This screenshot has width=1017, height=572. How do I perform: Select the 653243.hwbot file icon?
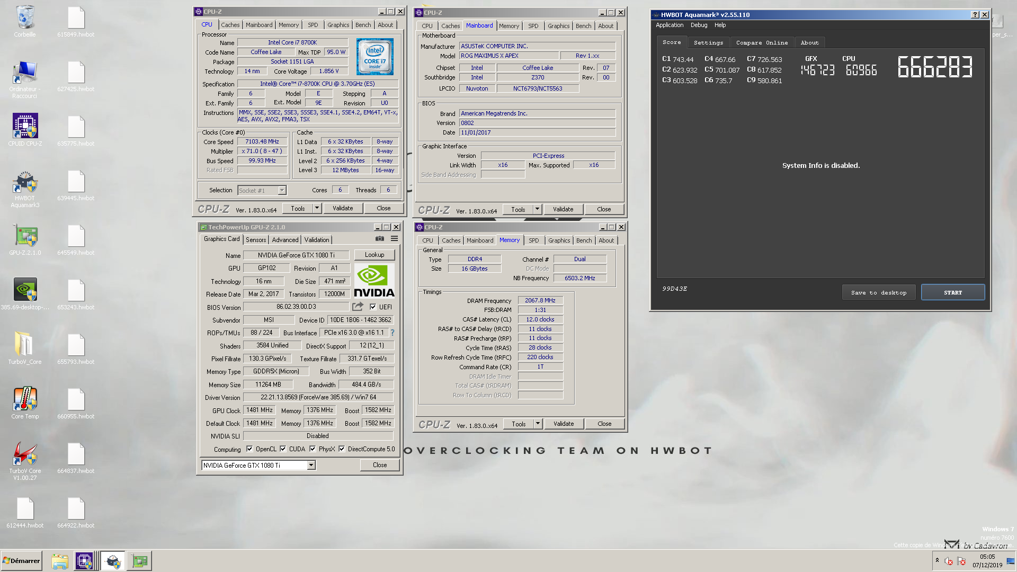tap(76, 294)
